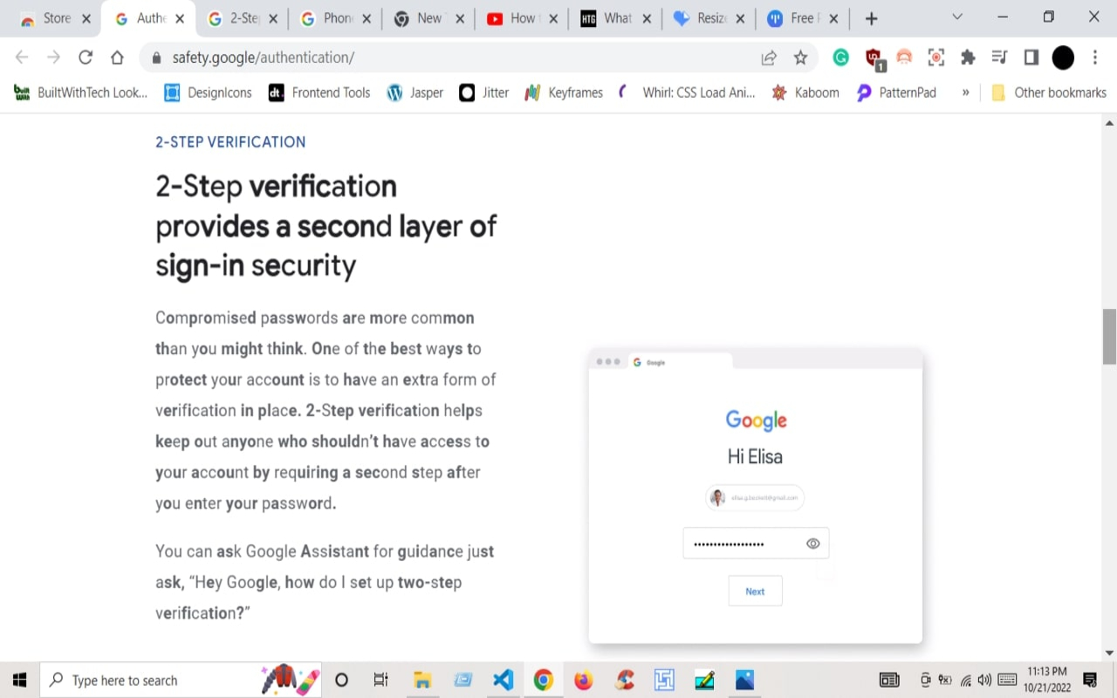This screenshot has width=1117, height=698.
Task: Open the BuiltWithTech Lookup bookmark
Action: click(80, 92)
